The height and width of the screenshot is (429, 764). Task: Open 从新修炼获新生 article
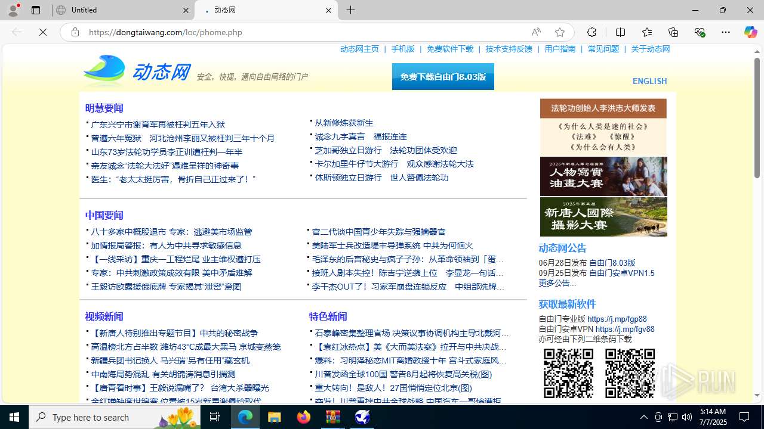(x=344, y=123)
